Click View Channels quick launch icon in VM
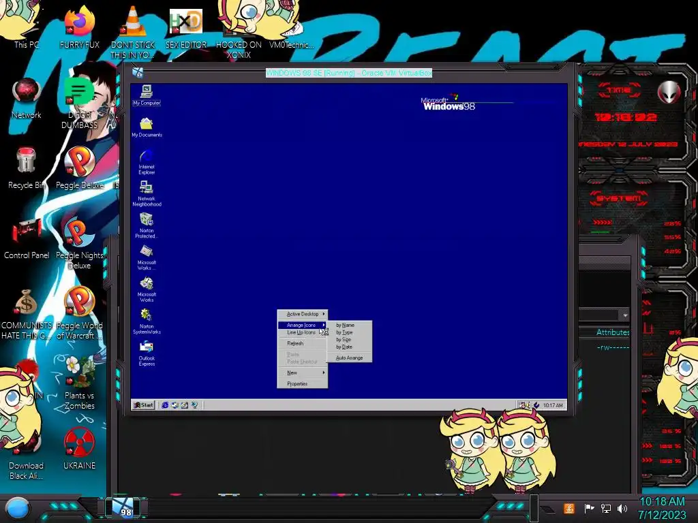The height and width of the screenshot is (523, 698). click(x=194, y=405)
